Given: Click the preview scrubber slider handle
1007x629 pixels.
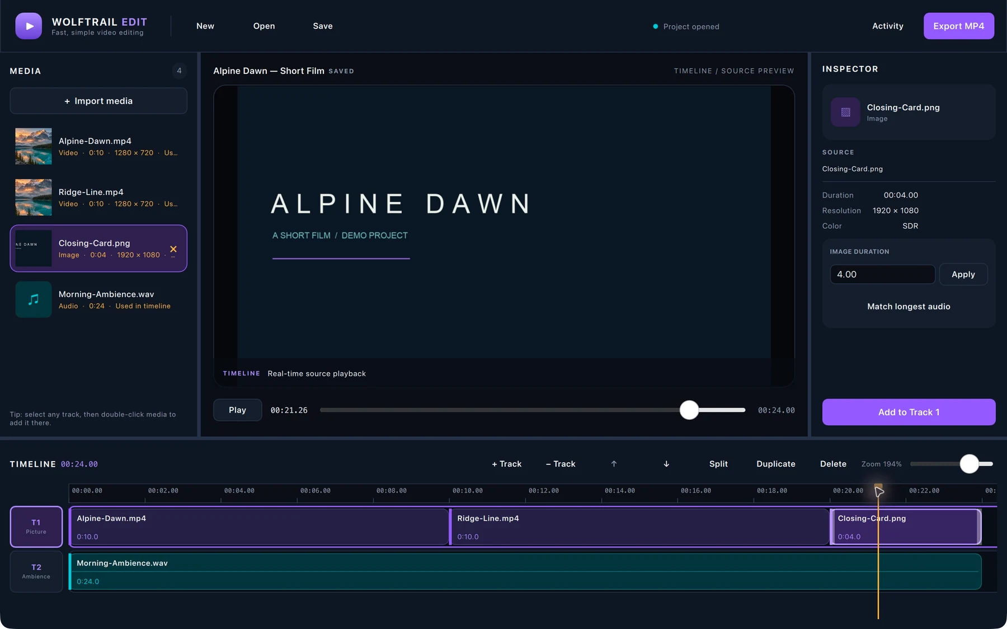Looking at the screenshot, I should pyautogui.click(x=689, y=410).
